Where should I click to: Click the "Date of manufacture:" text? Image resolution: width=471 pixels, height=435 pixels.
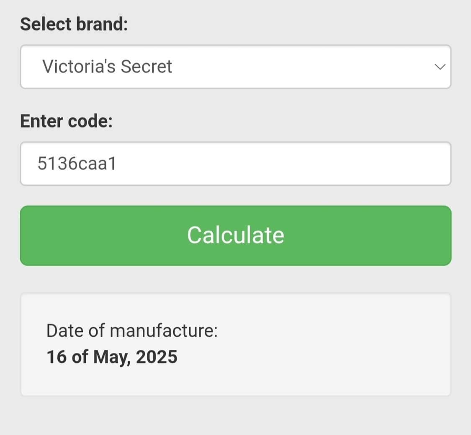[132, 331]
